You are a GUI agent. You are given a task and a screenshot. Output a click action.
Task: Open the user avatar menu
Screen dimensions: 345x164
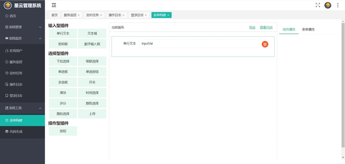click(328, 5)
